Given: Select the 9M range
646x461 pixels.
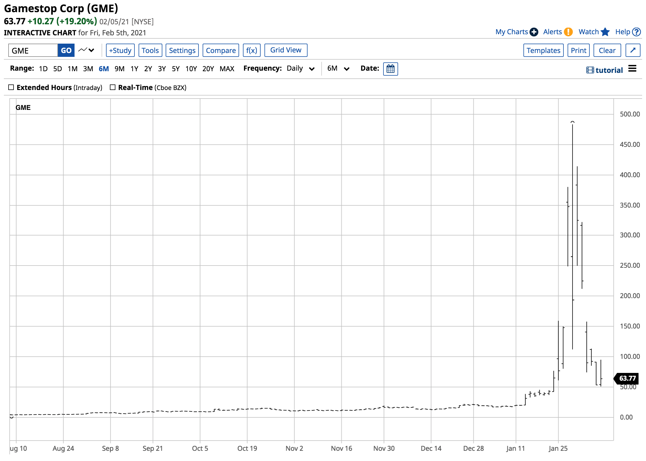Looking at the screenshot, I should pos(120,69).
